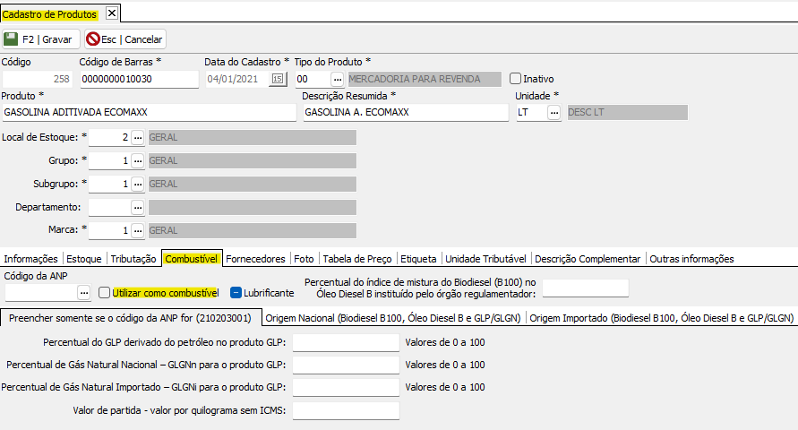The height and width of the screenshot is (430, 798).
Task: Open lookup button for Unidade field
Action: click(554, 113)
